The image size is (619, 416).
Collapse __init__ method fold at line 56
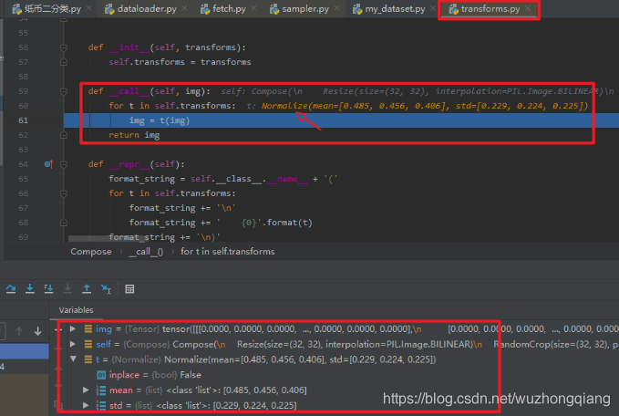coord(64,47)
